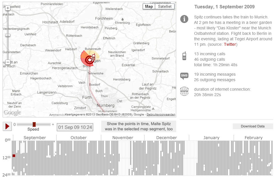Click the plus sign beside the Speed slider
Screen dimensions: 274x177
click(53, 125)
